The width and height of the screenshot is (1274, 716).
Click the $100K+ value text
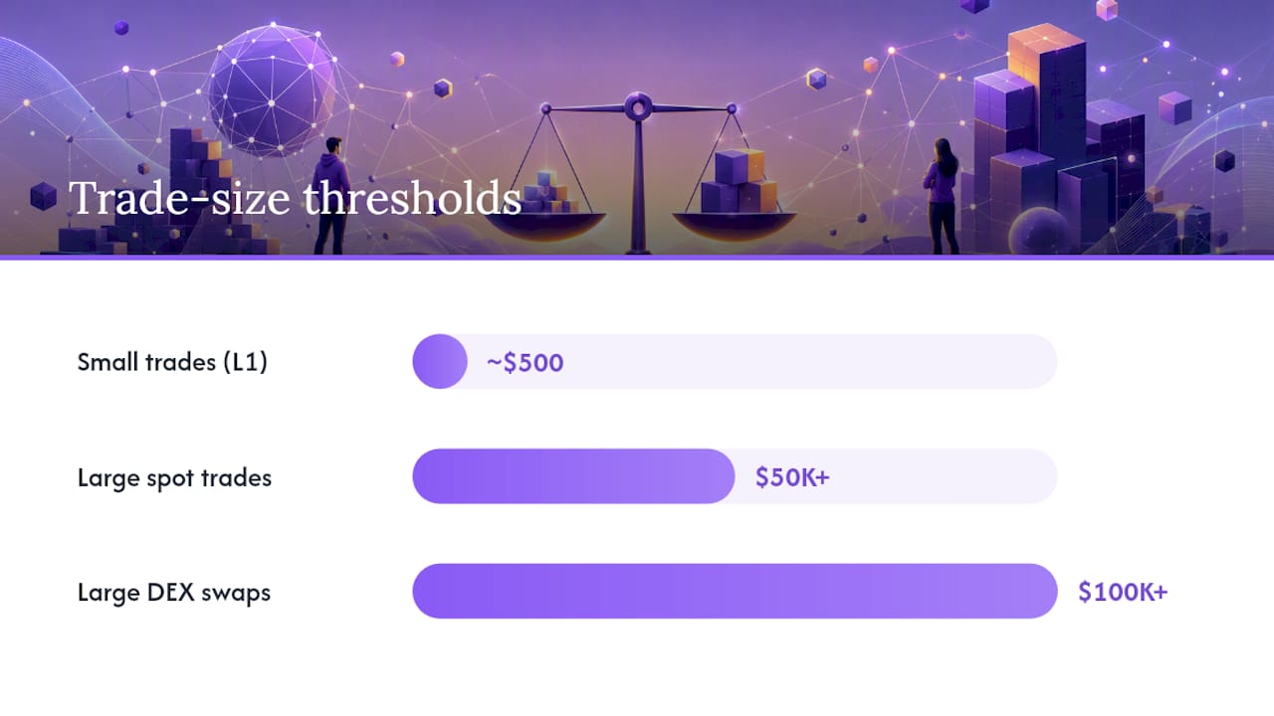[1123, 593]
